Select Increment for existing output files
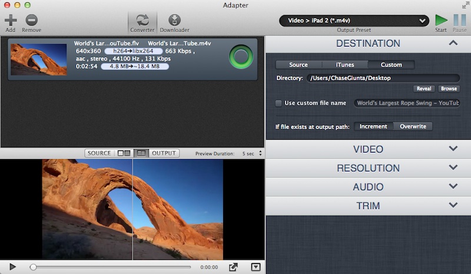Viewport: 471px width, 274px height. [373, 126]
